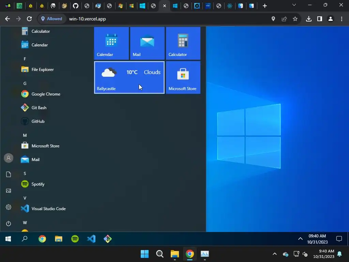Image resolution: width=349 pixels, height=262 pixels.
Task: Open search on the Windows 11 taskbar
Action: tap(160, 254)
